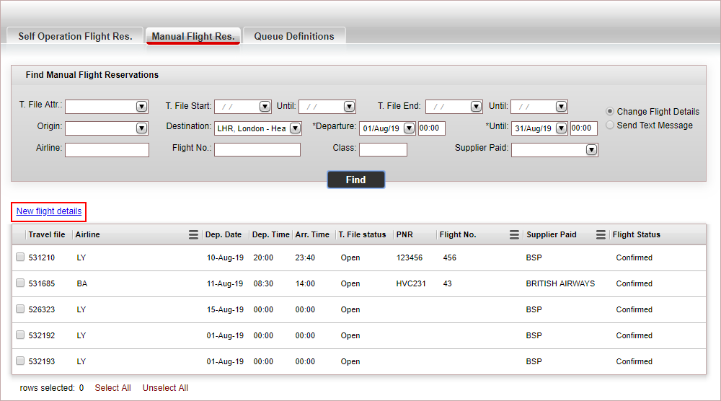The width and height of the screenshot is (721, 401).
Task: Open T. File End Until date arrow
Action: point(561,107)
